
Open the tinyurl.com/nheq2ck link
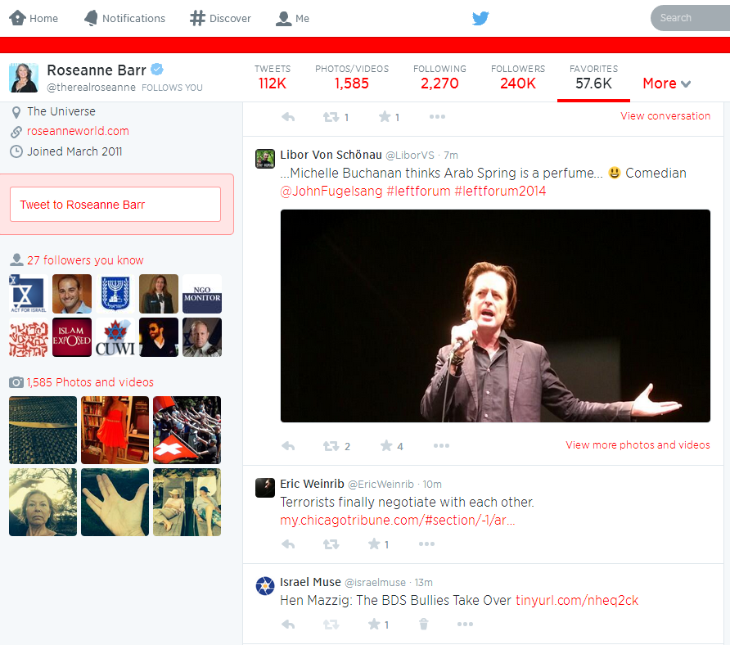[577, 600]
